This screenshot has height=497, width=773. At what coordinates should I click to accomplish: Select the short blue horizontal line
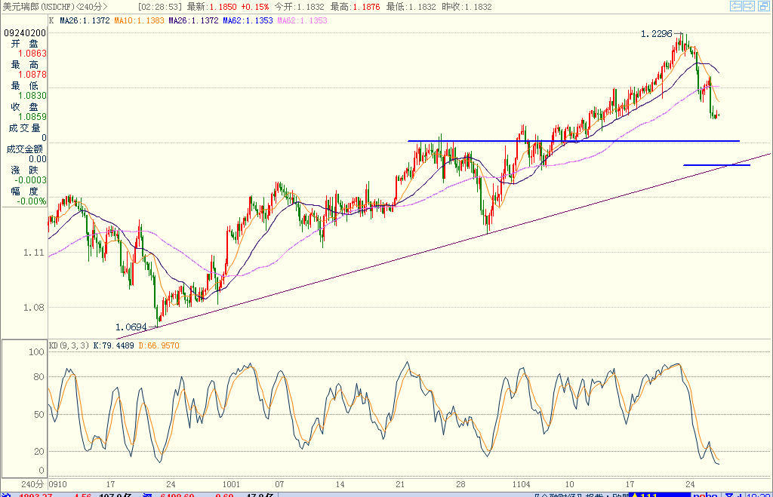coord(717,165)
